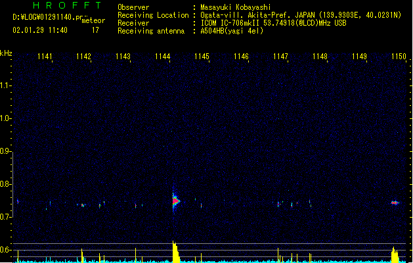Click the 'Receiving antenna' label
413x263 pixels.
[151, 31]
